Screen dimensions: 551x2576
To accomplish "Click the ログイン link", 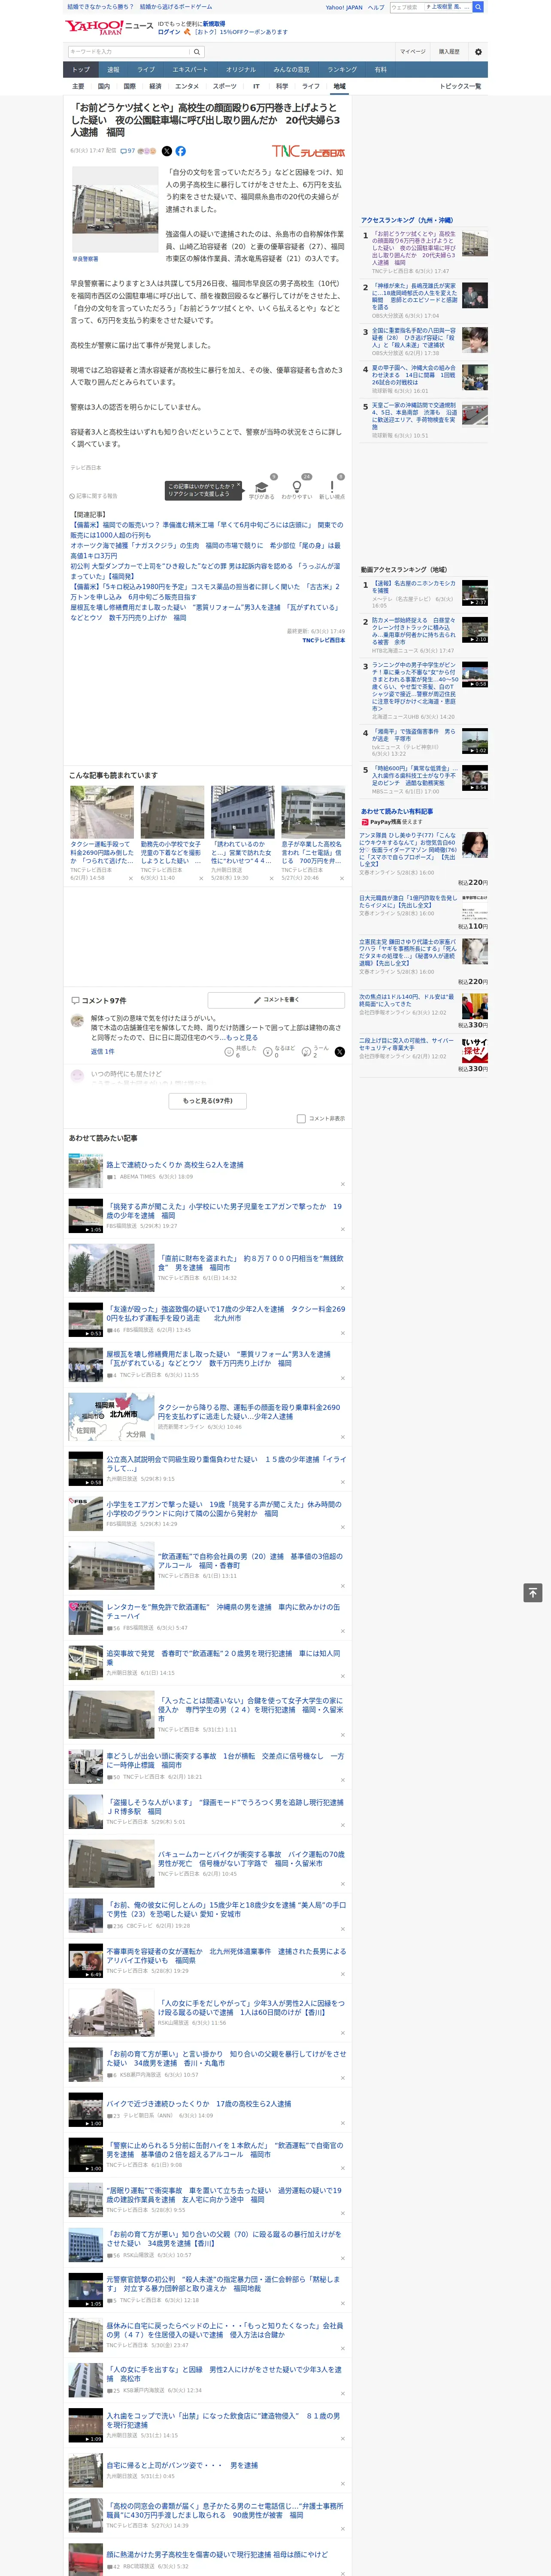I will (x=169, y=32).
